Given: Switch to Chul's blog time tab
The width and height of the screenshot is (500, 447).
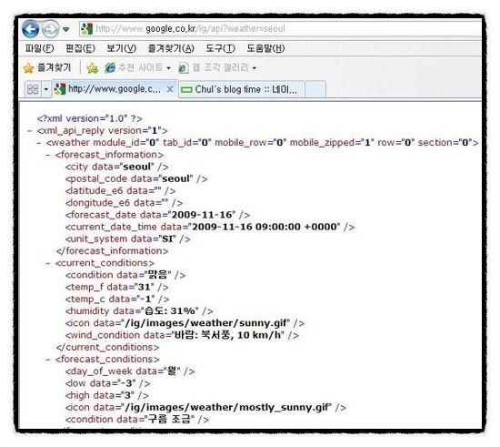Looking at the screenshot, I should (x=241, y=89).
